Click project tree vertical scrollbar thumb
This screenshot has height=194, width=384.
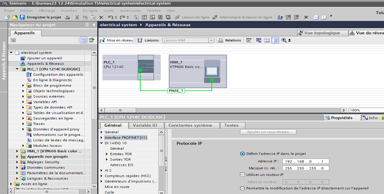pyautogui.click(x=94, y=87)
